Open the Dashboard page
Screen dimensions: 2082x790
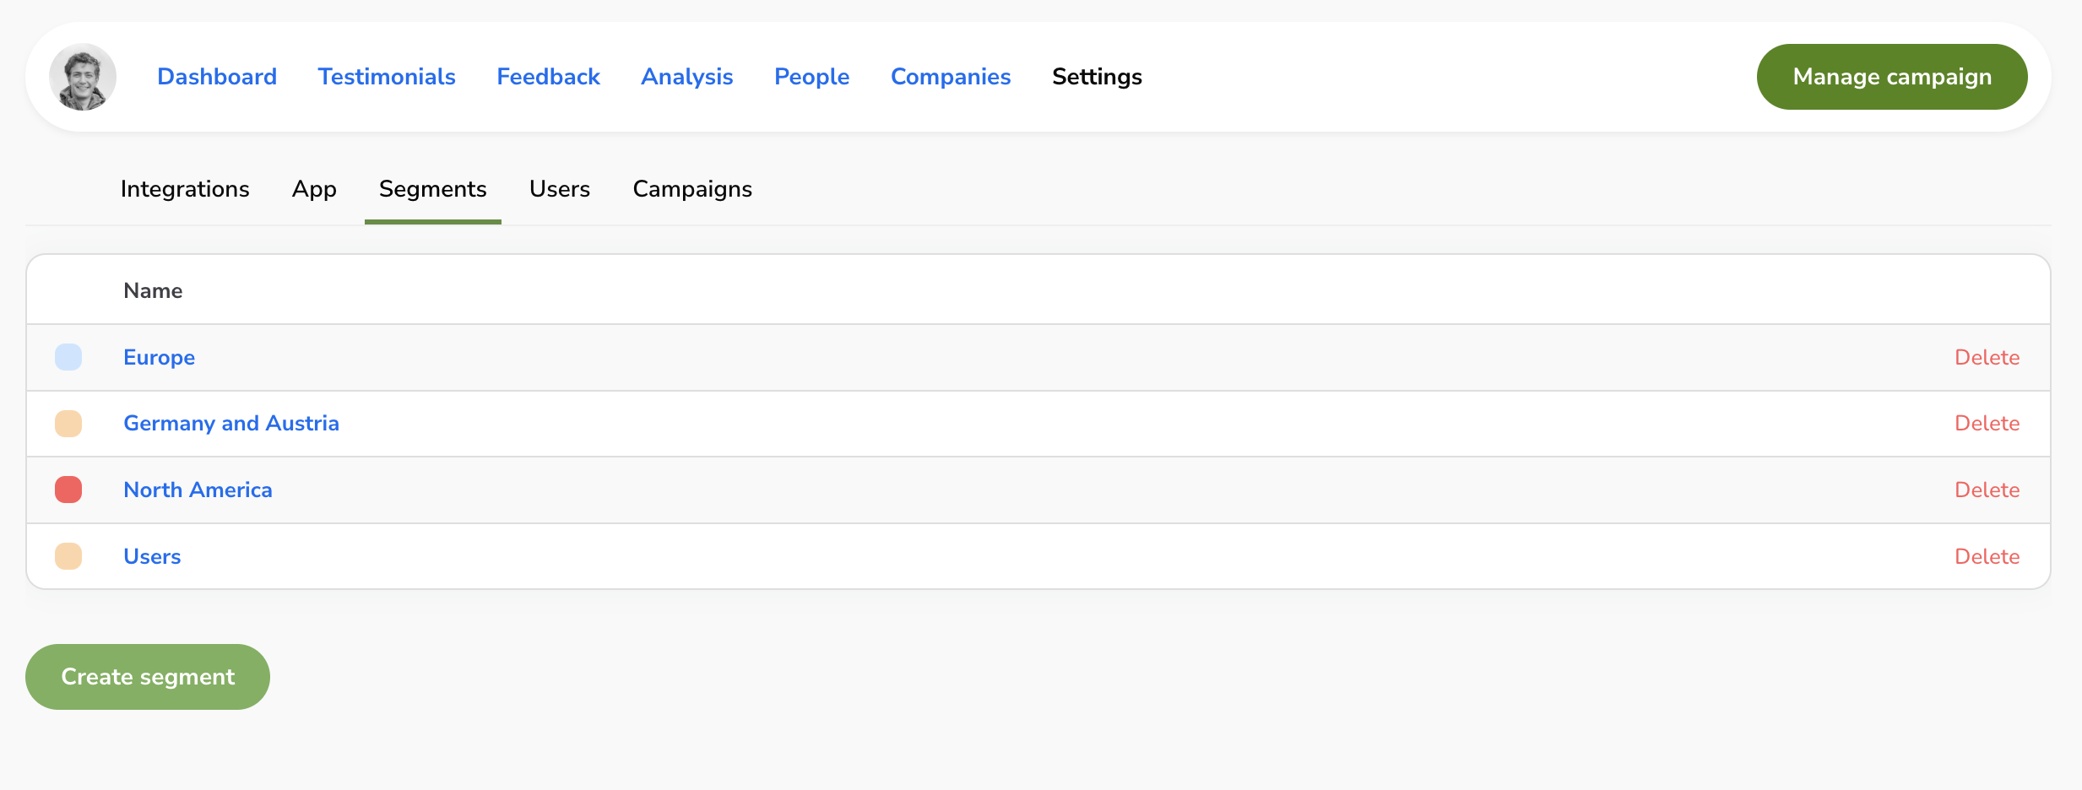(217, 77)
